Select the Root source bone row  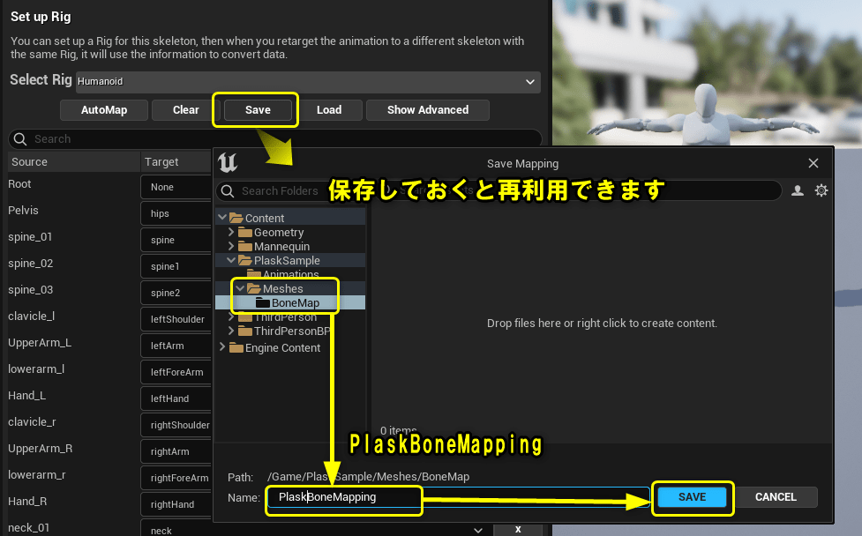coord(19,184)
